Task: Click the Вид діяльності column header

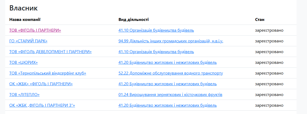Action: click(x=133, y=20)
